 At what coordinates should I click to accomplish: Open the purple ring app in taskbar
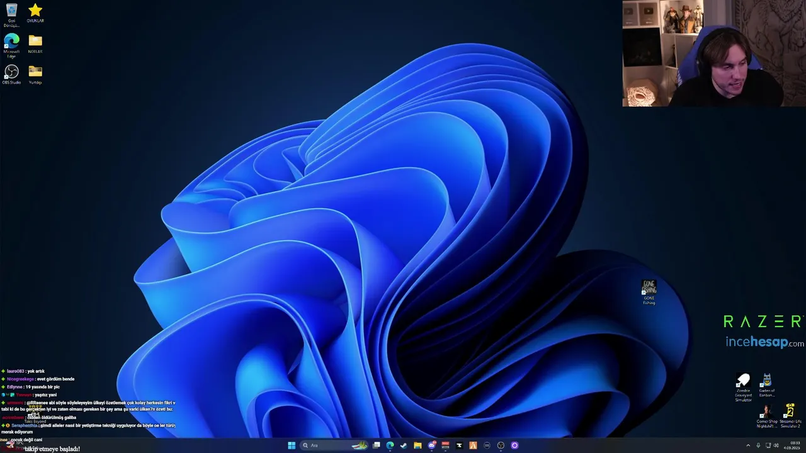coord(514,445)
